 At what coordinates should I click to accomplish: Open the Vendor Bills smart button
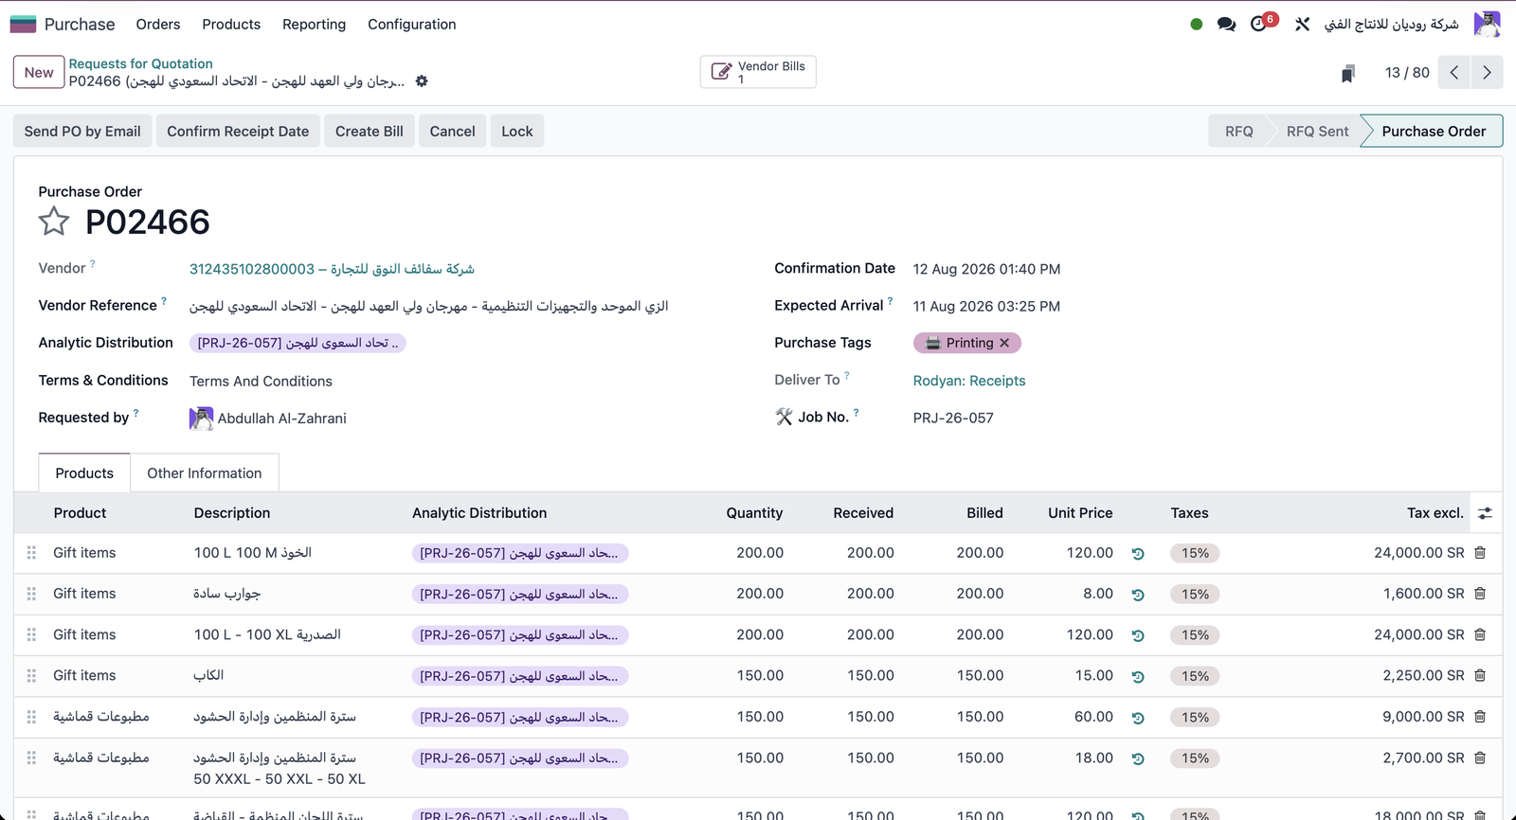pyautogui.click(x=758, y=72)
